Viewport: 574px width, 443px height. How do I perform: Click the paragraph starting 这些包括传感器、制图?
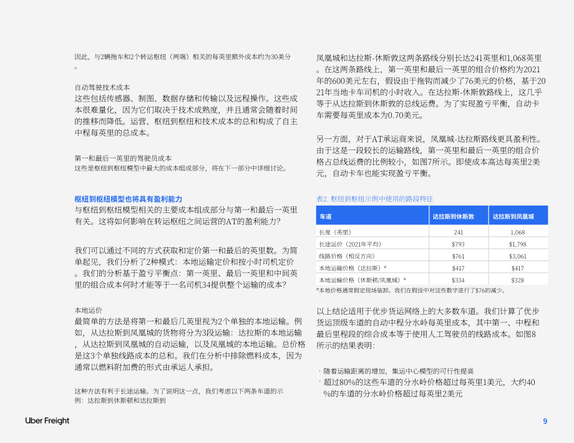click(x=186, y=115)
